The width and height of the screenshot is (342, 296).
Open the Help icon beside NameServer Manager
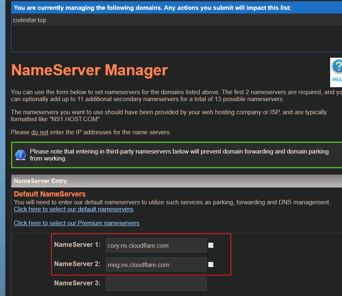coord(336,72)
